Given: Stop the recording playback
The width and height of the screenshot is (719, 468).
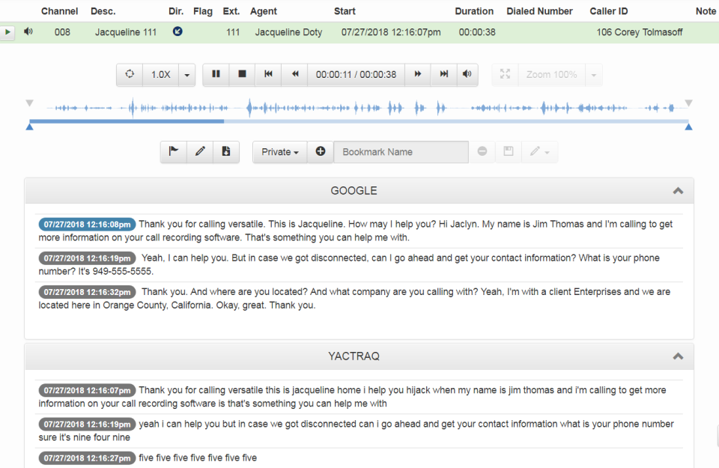Looking at the screenshot, I should [x=241, y=74].
